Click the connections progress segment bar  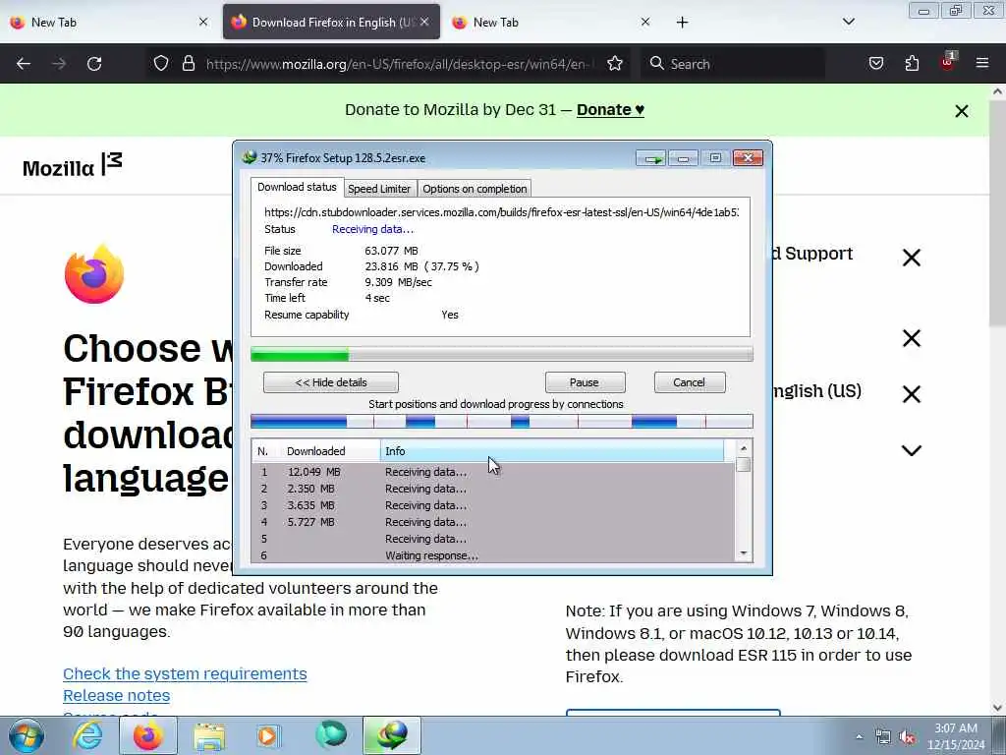click(x=502, y=421)
